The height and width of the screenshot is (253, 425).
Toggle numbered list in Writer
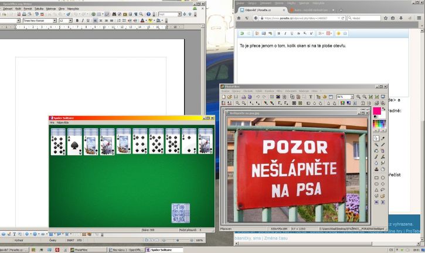click(x=119, y=20)
